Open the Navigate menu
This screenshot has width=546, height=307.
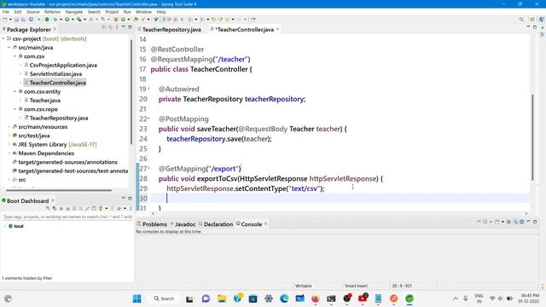(x=74, y=12)
